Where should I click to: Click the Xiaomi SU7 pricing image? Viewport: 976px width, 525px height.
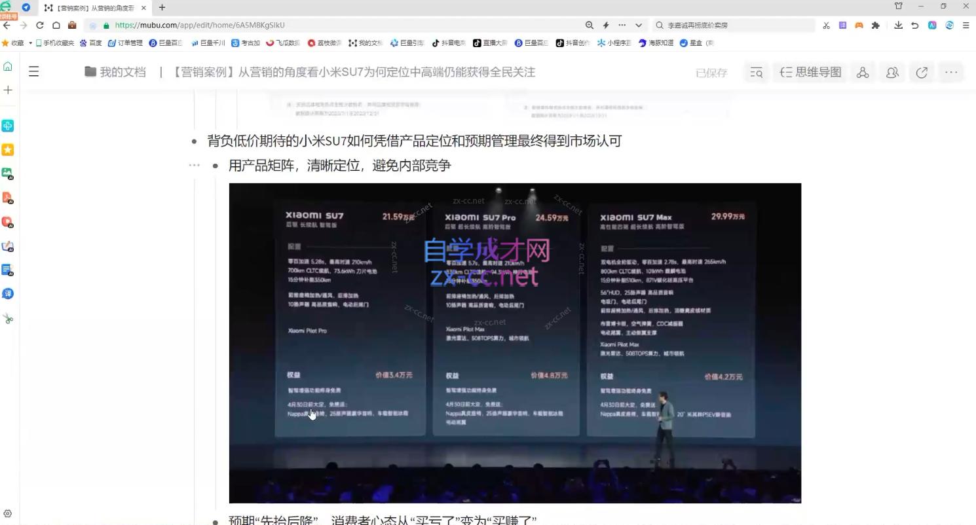[515, 342]
